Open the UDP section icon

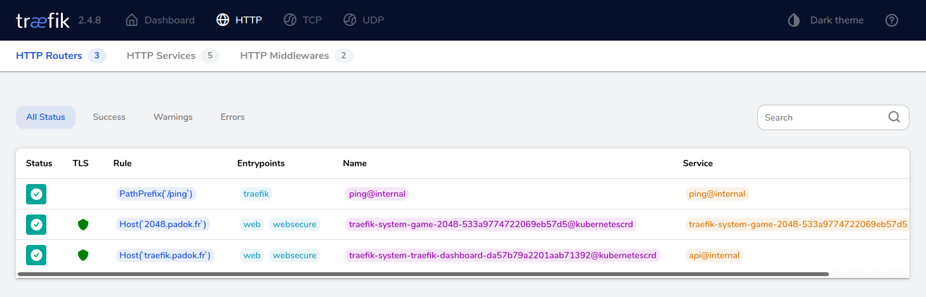tap(350, 20)
